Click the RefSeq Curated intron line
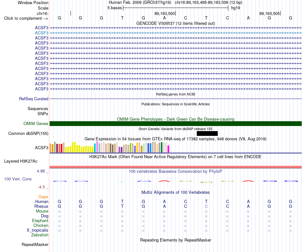 pyautogui.click(x=175, y=99)
